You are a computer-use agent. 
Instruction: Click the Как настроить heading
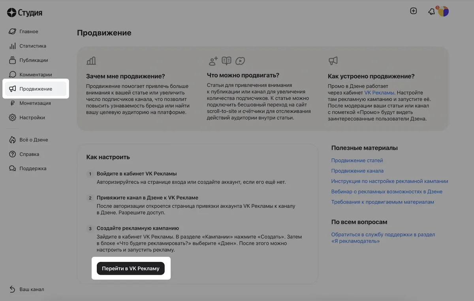coord(108,157)
